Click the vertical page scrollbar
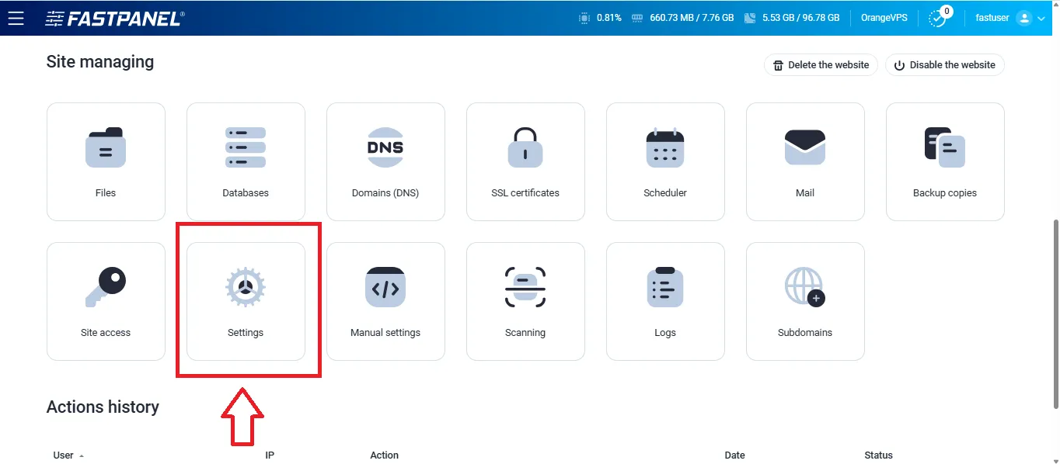This screenshot has width=1060, height=464. [1054, 310]
